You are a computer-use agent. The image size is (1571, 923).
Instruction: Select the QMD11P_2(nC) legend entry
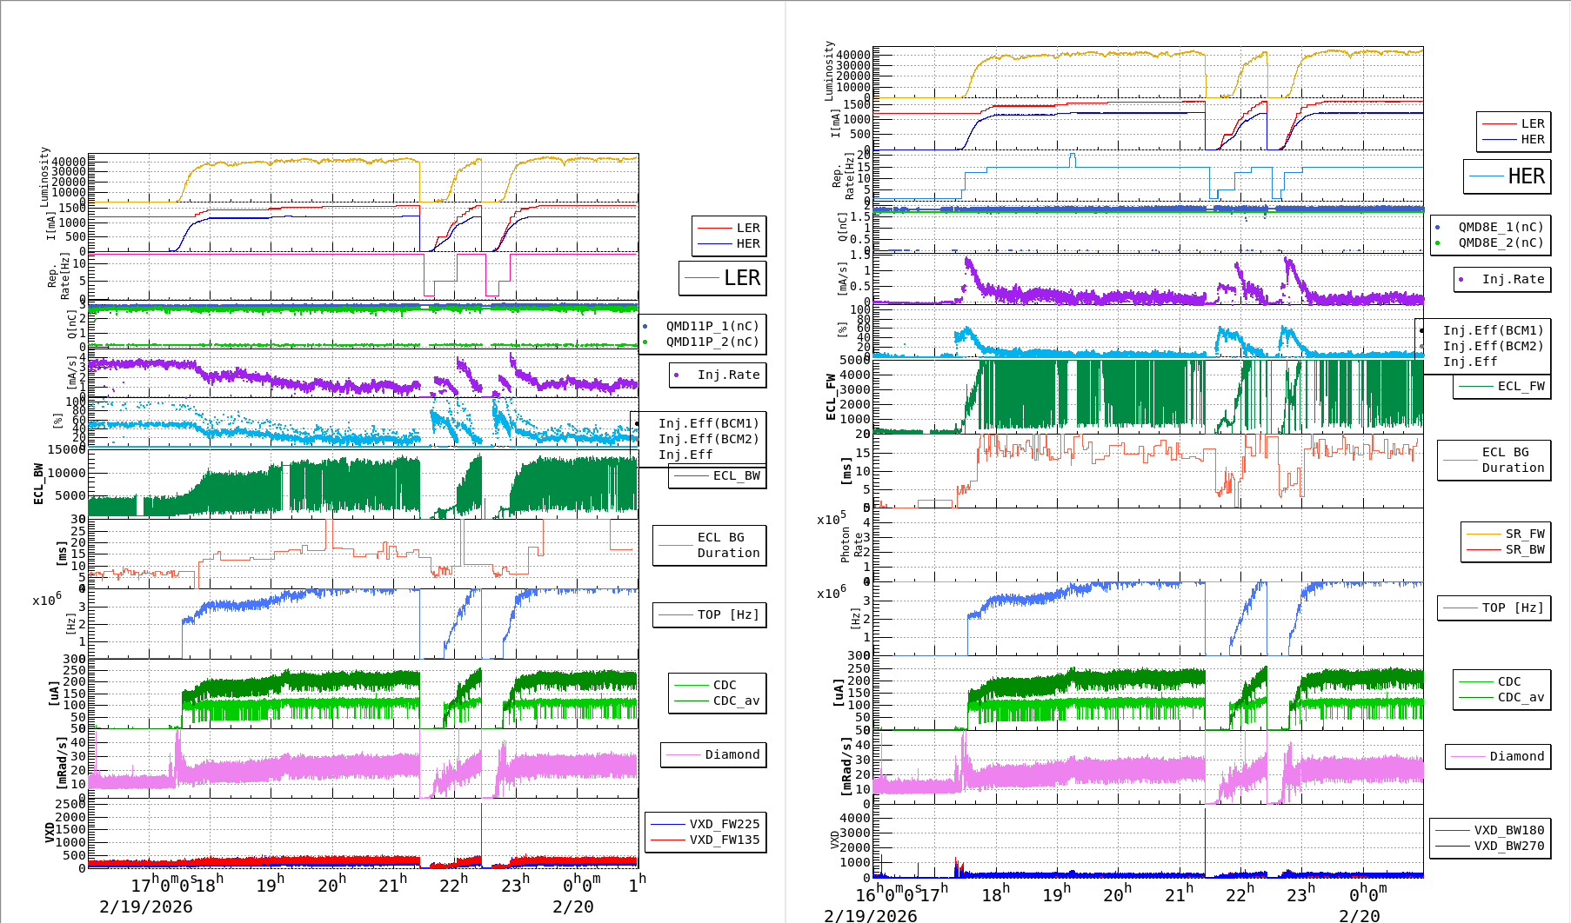[712, 342]
